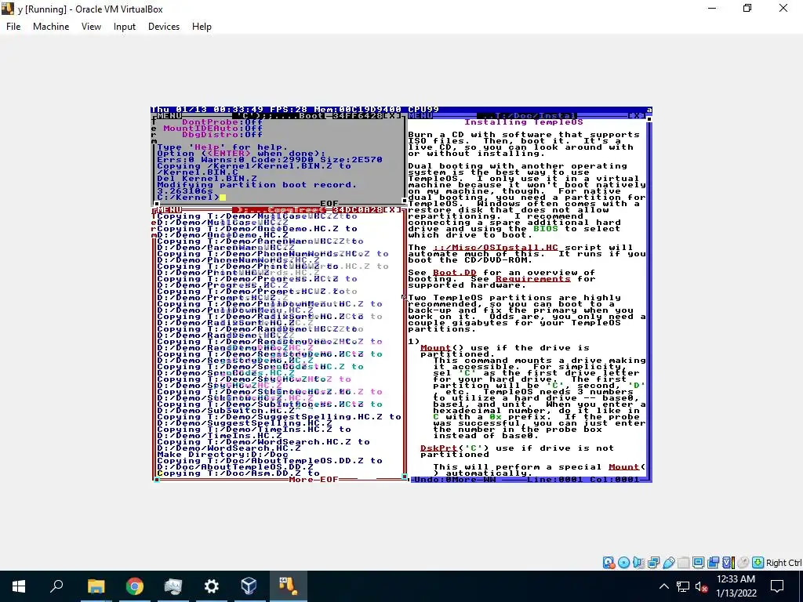Click "Make Directory:D:/Doc" line
The height and width of the screenshot is (602, 803).
pos(222,454)
